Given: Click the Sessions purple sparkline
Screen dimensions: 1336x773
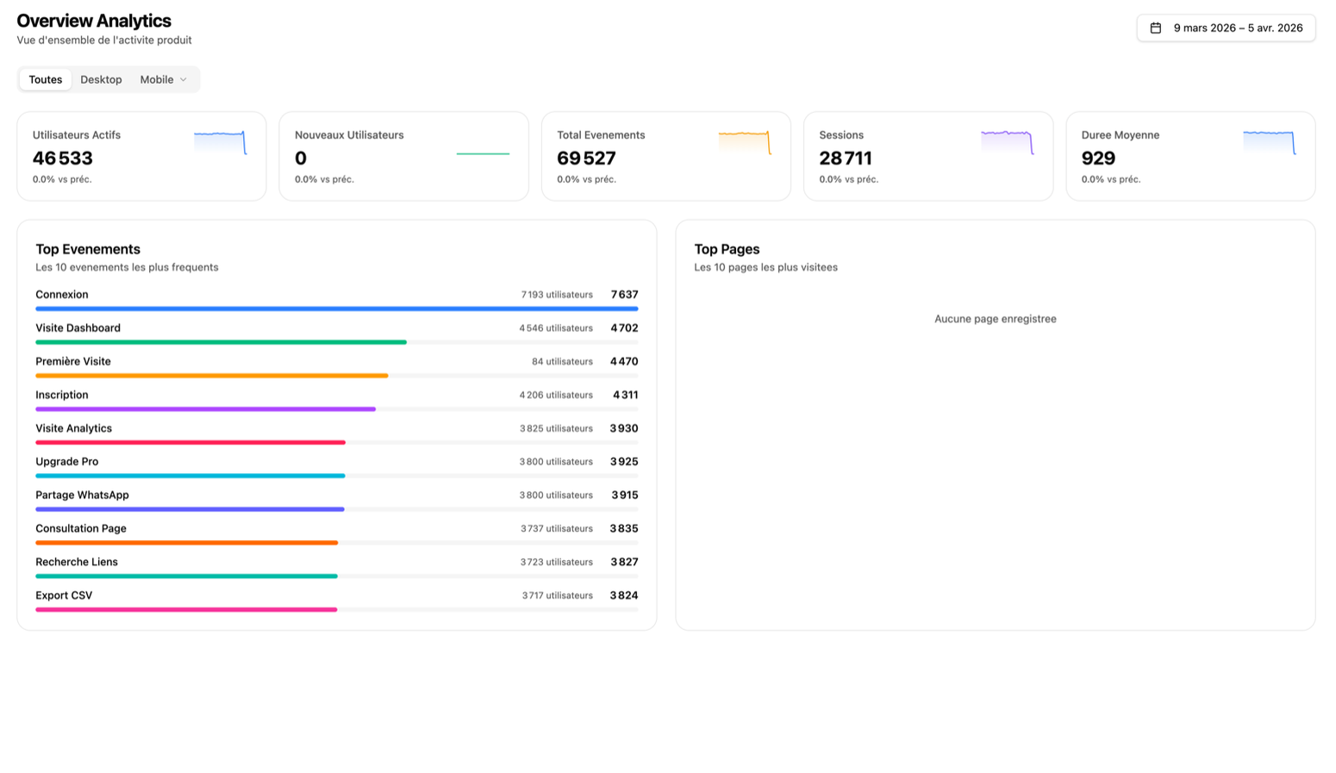Looking at the screenshot, I should coord(1006,142).
